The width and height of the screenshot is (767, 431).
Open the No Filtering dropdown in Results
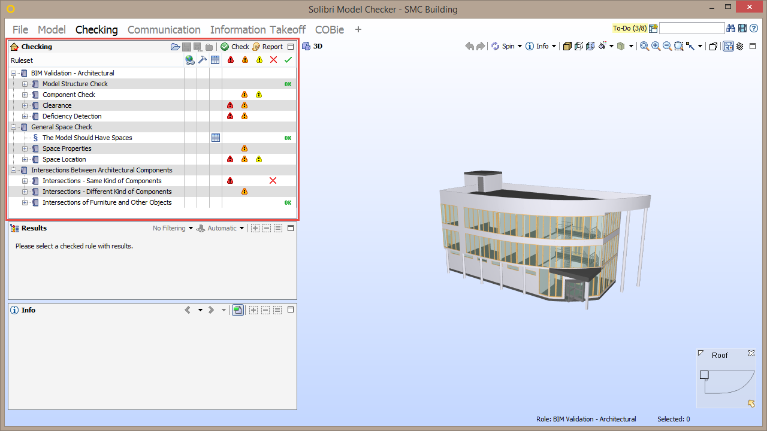coord(173,228)
